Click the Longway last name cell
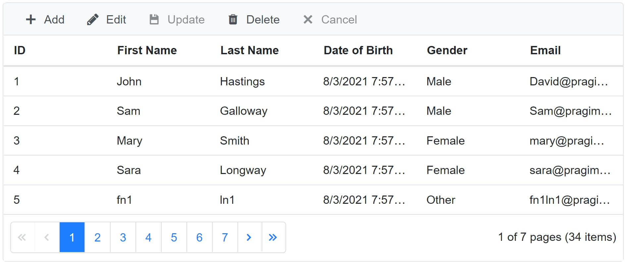The height and width of the screenshot is (263, 625). pyautogui.click(x=243, y=170)
